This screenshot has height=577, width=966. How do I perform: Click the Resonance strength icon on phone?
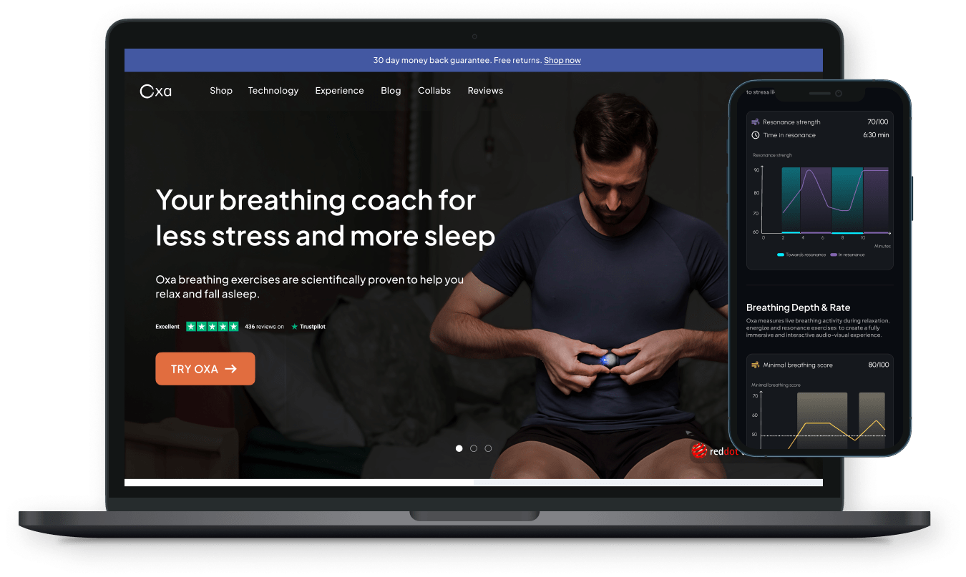[x=756, y=122]
